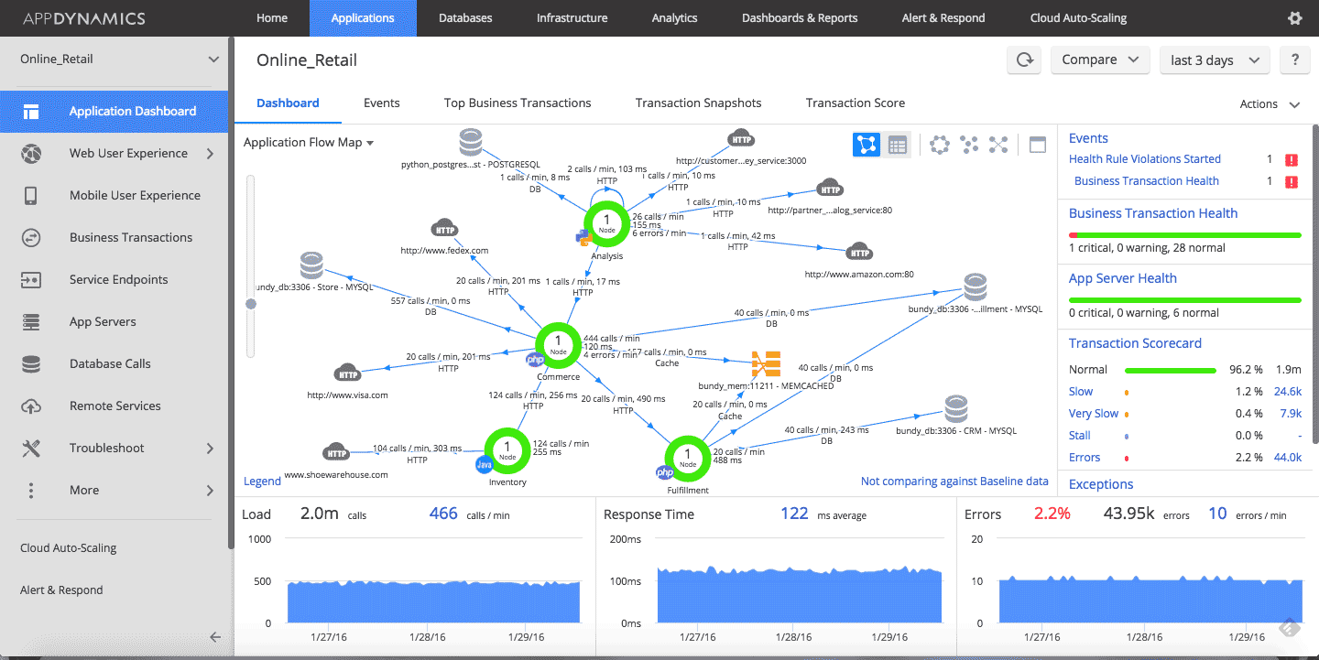The height and width of the screenshot is (660, 1319).
Task: Select the Inventory node circle
Action: [507, 450]
